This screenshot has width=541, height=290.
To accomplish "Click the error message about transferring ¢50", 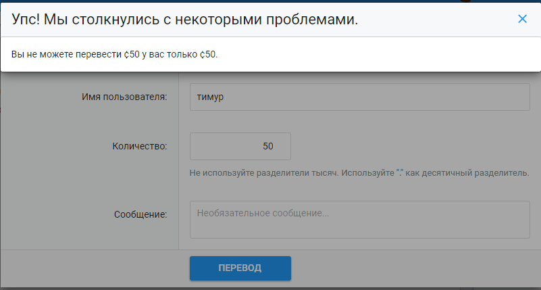I will tap(115, 54).
